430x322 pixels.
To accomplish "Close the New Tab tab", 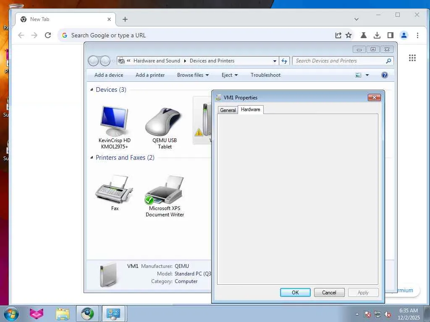I will click(109, 19).
